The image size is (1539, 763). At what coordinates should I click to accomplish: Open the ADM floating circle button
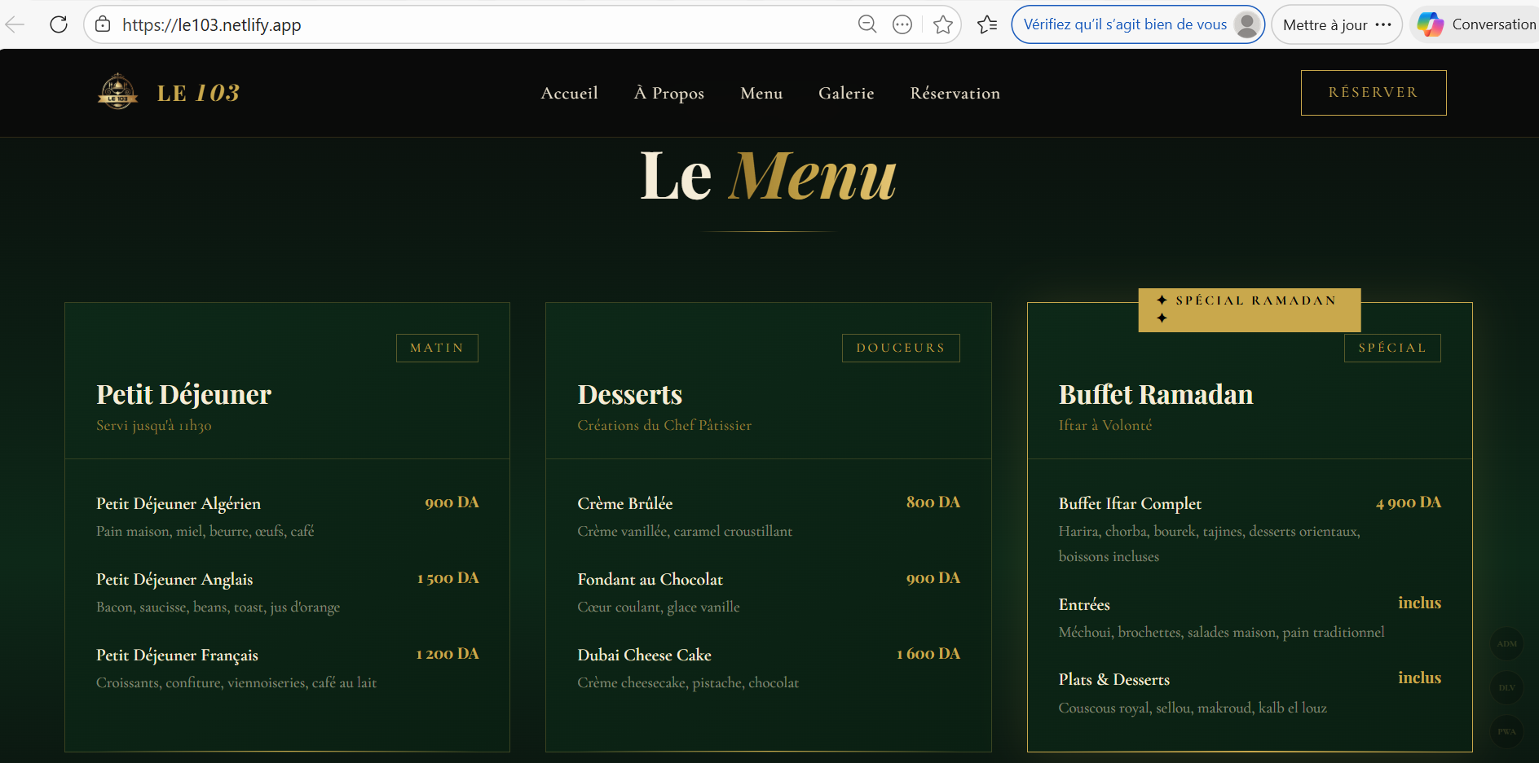(1507, 644)
